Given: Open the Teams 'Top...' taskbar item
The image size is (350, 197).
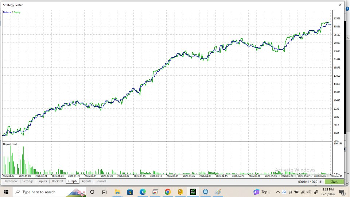Looking at the screenshot, I should coord(262,192).
